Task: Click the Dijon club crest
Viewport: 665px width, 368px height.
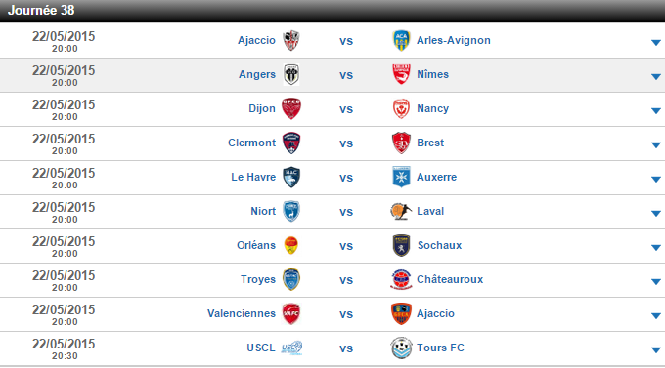Action: pyautogui.click(x=291, y=108)
